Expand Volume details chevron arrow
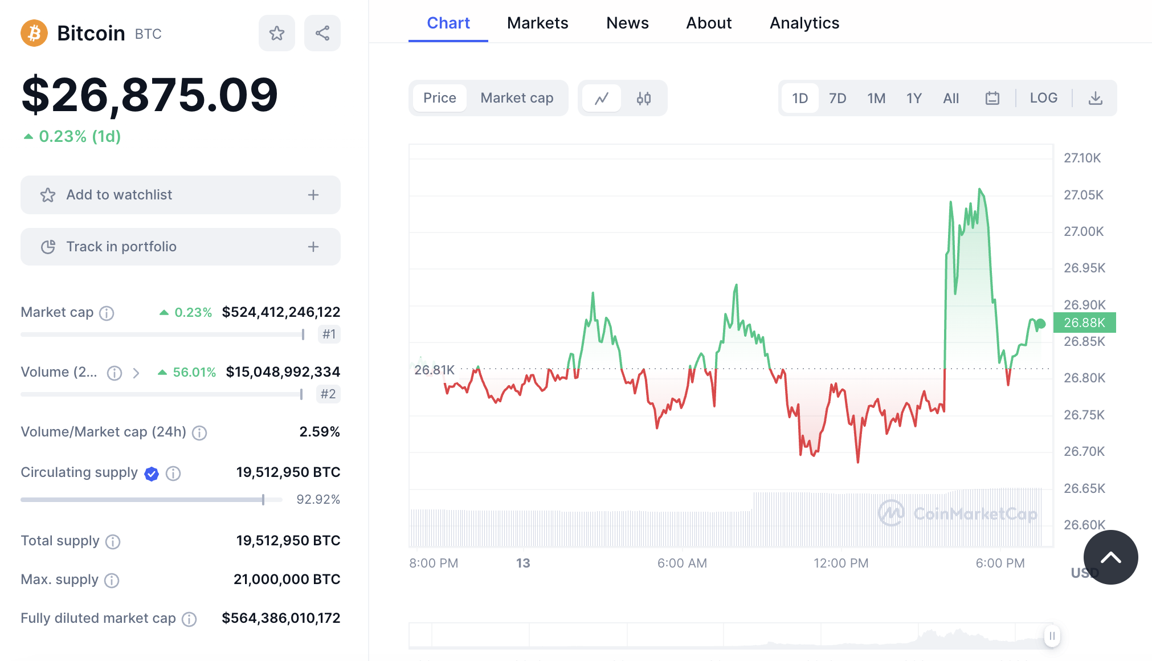This screenshot has width=1152, height=661. tap(136, 373)
